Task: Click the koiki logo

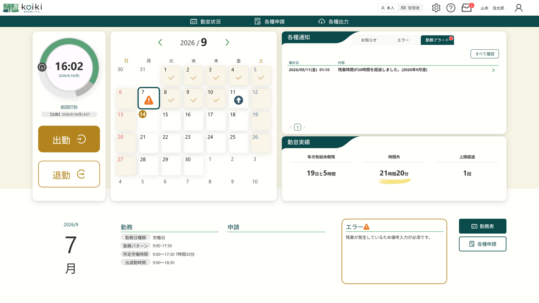Action: click(x=22, y=8)
